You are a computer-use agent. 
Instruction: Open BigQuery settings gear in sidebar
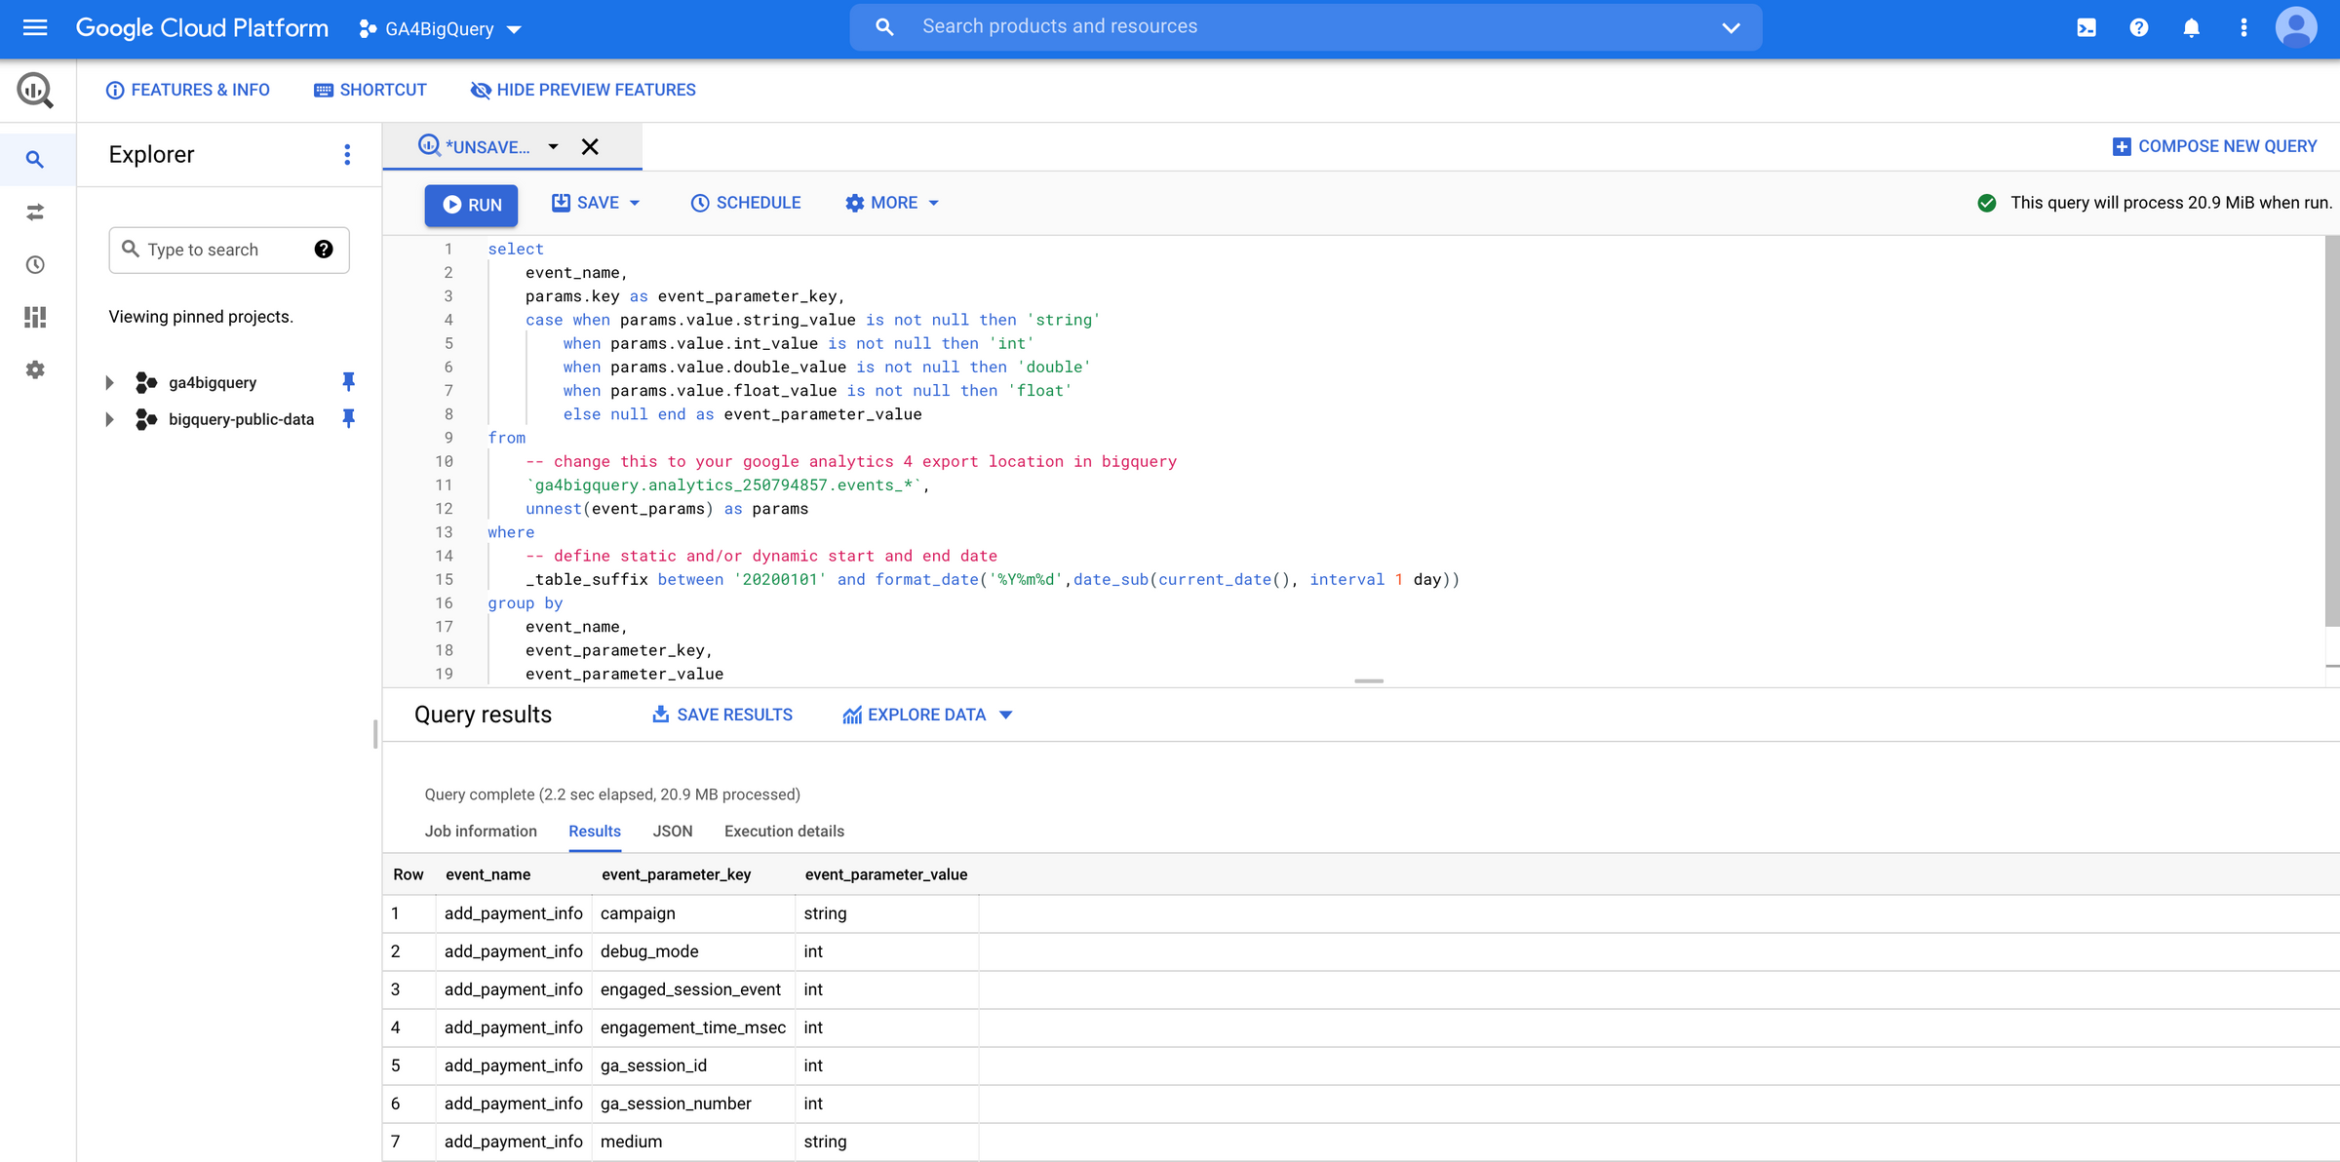pos(35,369)
